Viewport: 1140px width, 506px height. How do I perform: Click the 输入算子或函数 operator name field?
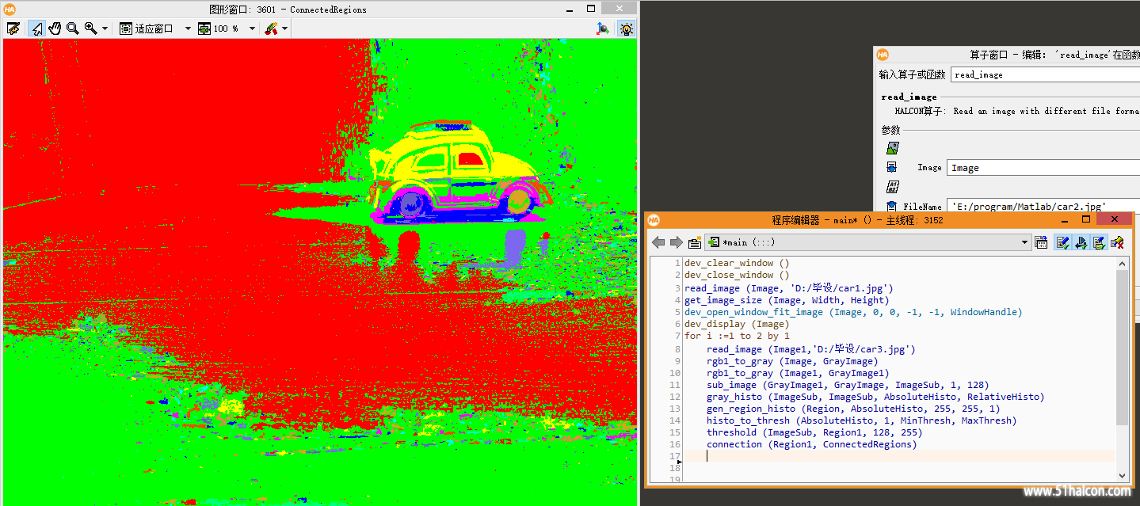(x=1045, y=74)
